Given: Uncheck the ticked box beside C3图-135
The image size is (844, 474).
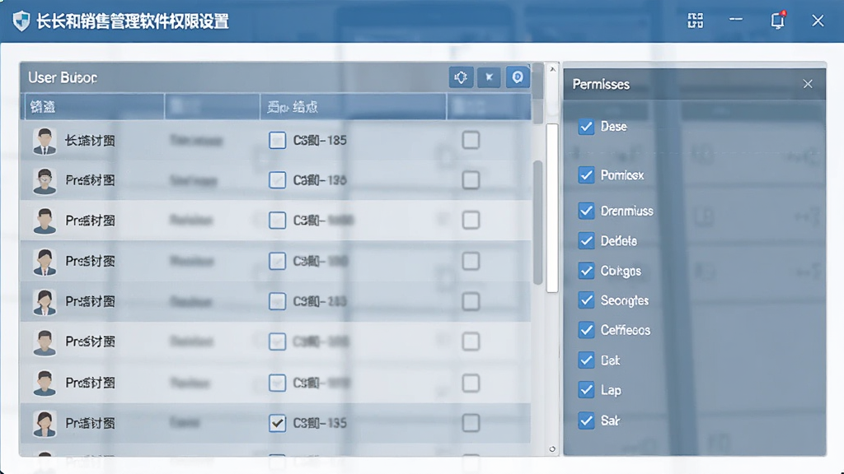Looking at the screenshot, I should tap(277, 423).
